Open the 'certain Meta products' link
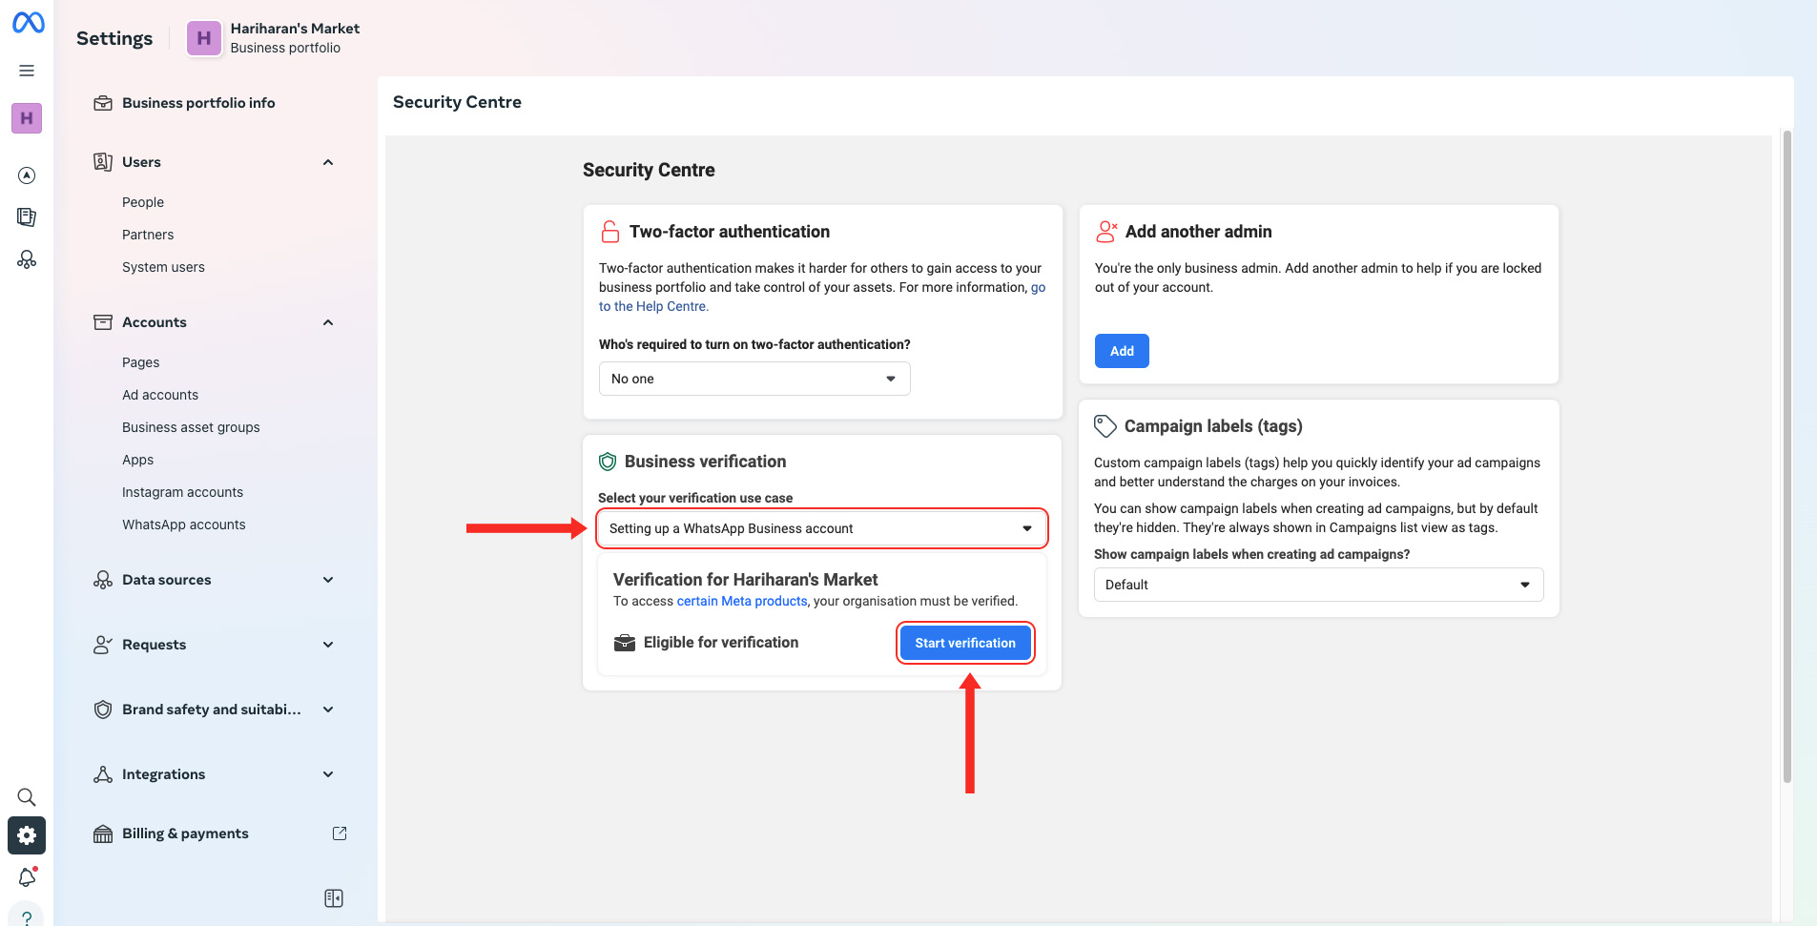This screenshot has height=926, width=1817. pyautogui.click(x=742, y=601)
